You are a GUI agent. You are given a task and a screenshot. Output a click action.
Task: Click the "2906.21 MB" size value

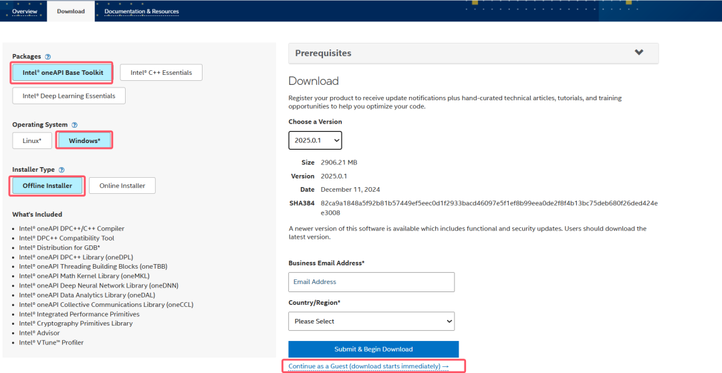click(339, 162)
